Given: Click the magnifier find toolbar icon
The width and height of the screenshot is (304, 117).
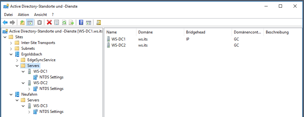Looking at the screenshot, I should point(98,23).
